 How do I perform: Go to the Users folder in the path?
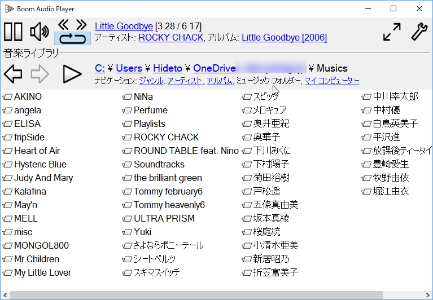point(129,68)
